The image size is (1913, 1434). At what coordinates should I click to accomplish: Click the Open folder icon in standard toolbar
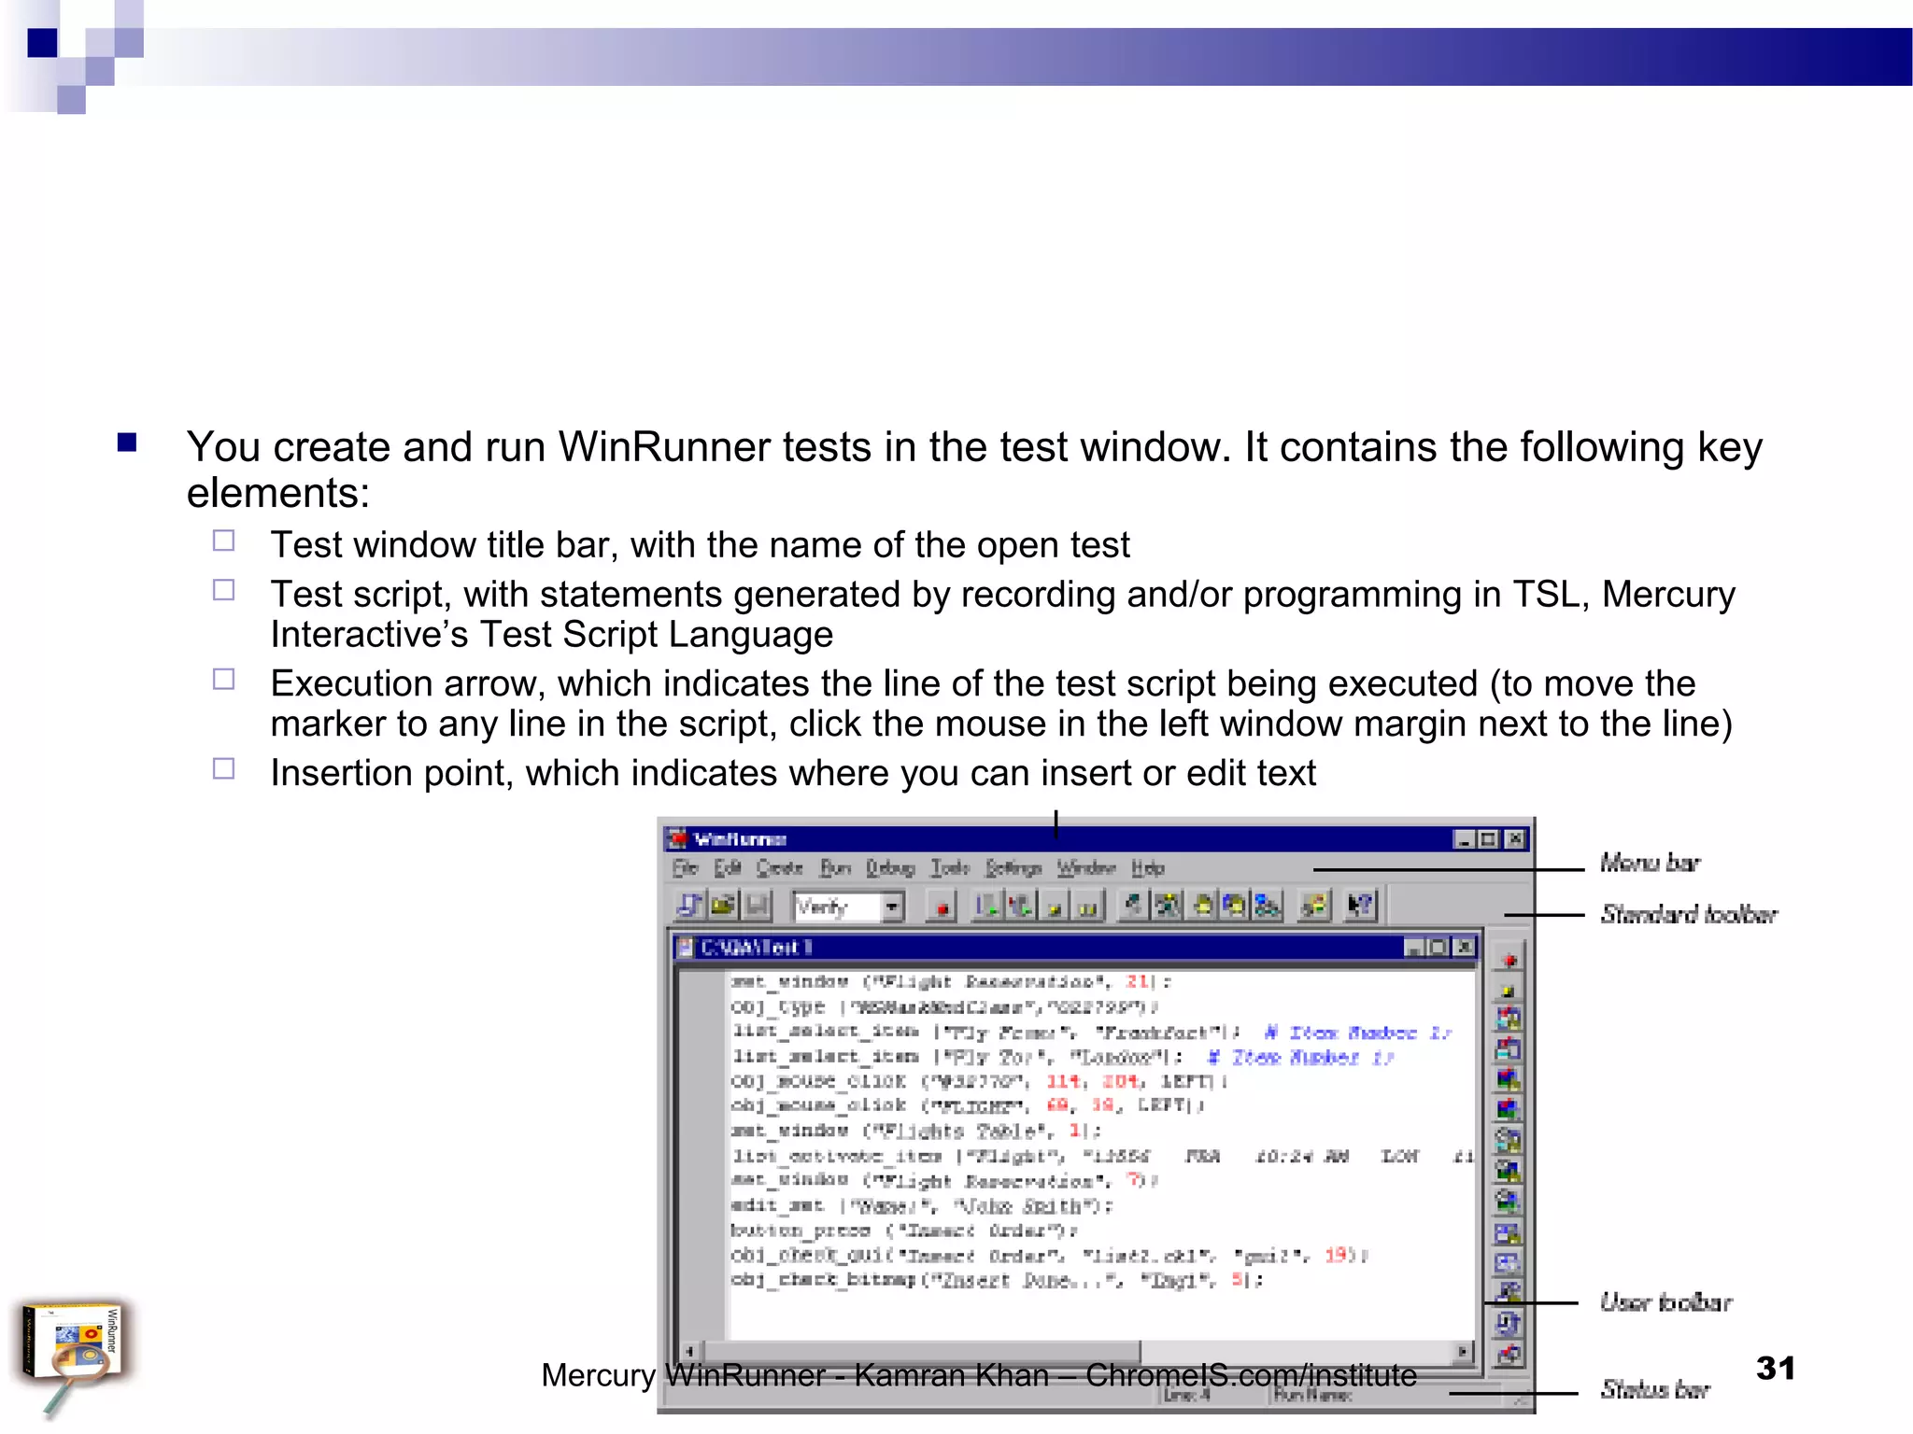pos(723,905)
